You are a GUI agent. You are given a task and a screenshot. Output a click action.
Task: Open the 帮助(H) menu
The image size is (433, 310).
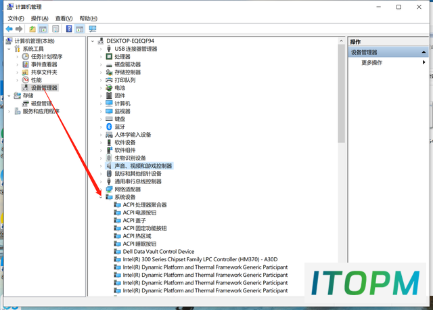[89, 18]
